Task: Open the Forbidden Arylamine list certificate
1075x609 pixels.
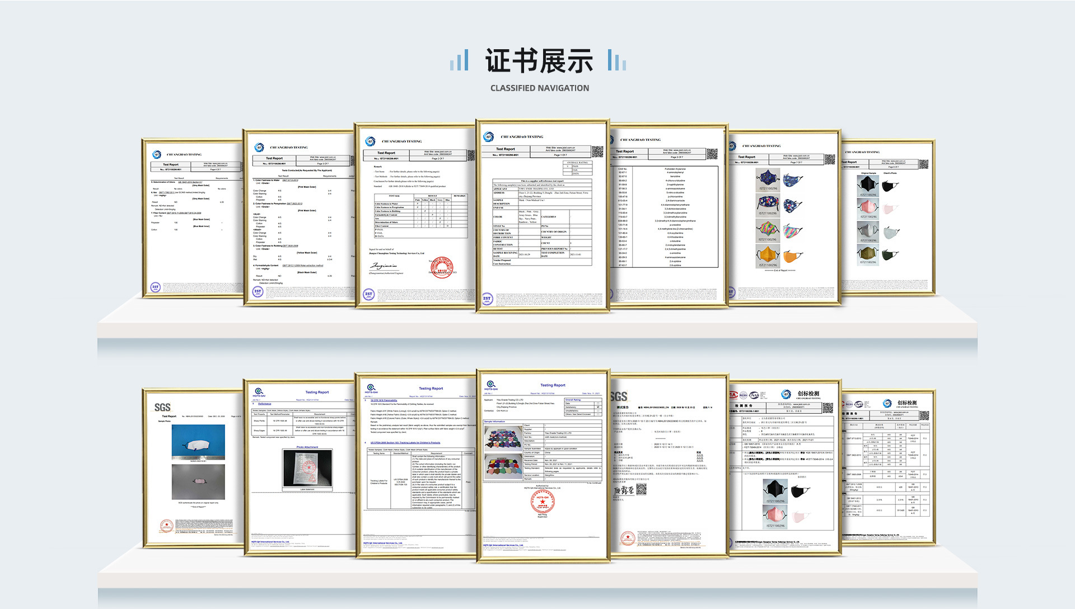Action: pyautogui.click(x=667, y=218)
